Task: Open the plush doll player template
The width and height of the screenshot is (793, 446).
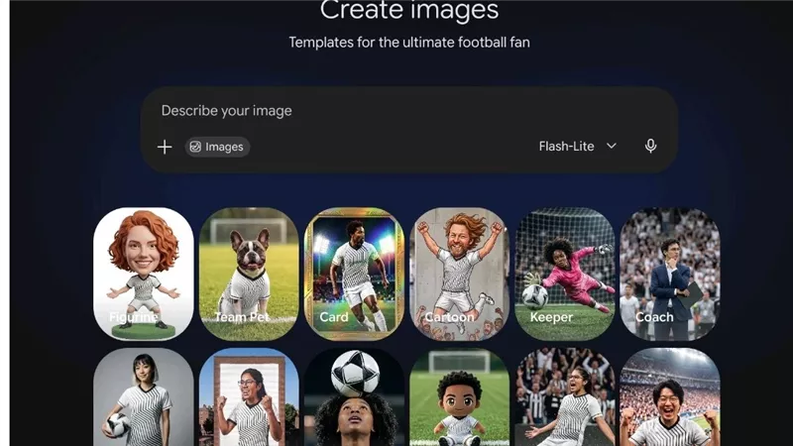Action: point(459,397)
